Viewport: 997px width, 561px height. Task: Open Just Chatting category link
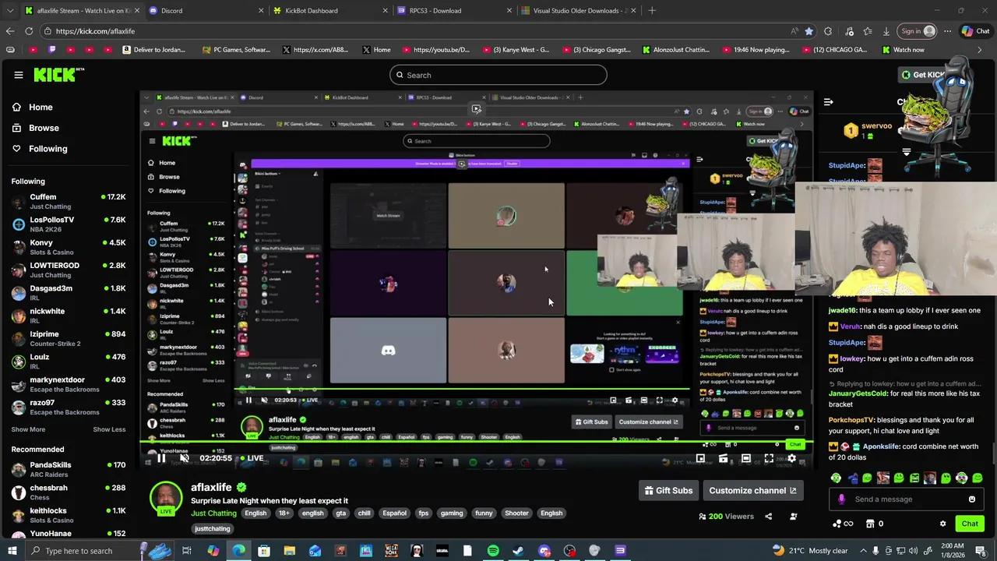[x=213, y=513]
